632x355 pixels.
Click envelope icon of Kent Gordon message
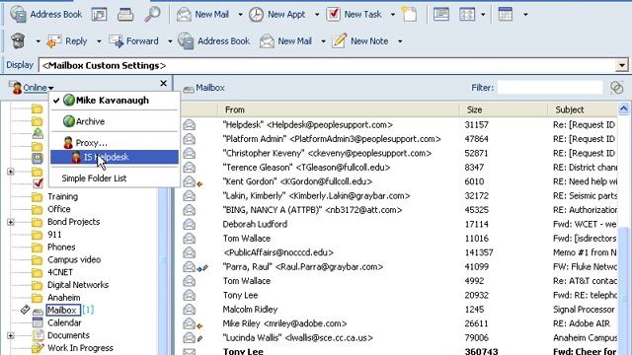point(189,181)
